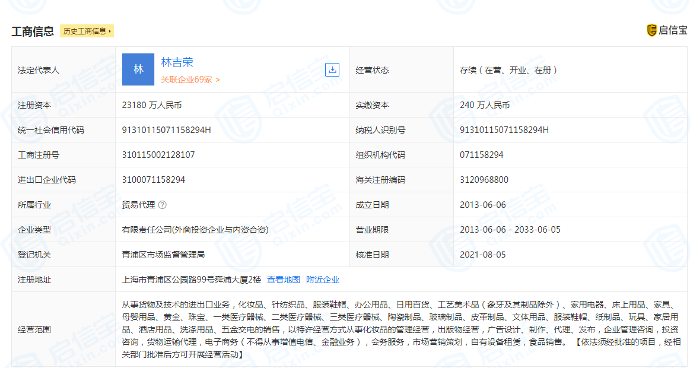
Task: Select approval date 2021-08-05
Action: pos(483,255)
